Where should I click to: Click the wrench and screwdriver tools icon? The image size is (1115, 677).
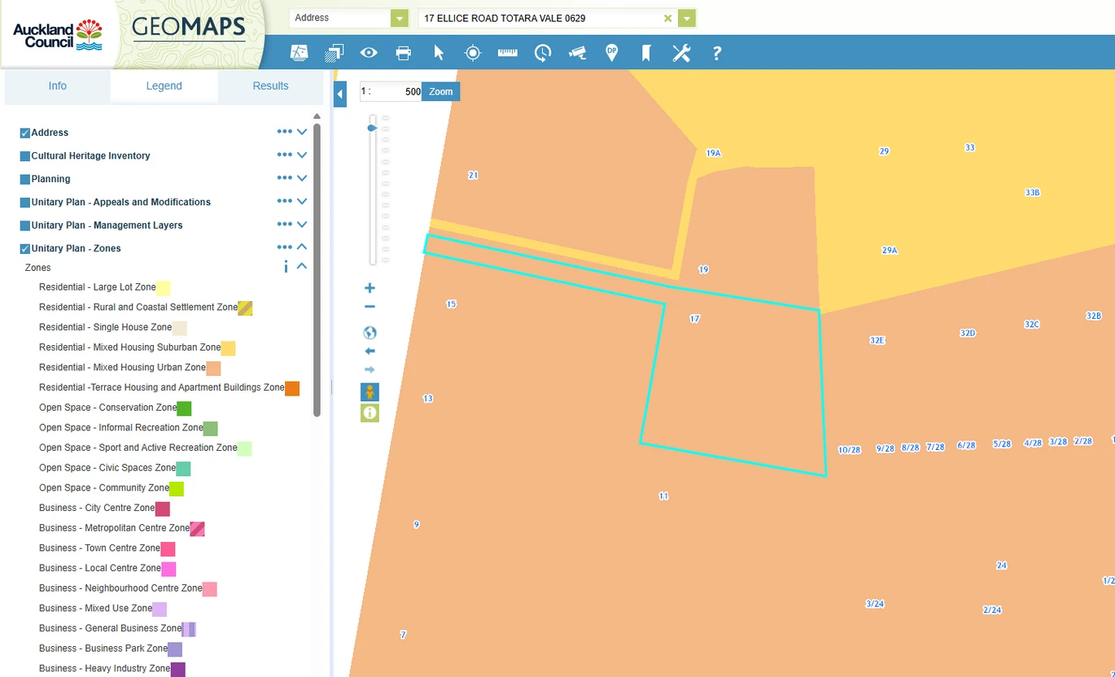[681, 53]
